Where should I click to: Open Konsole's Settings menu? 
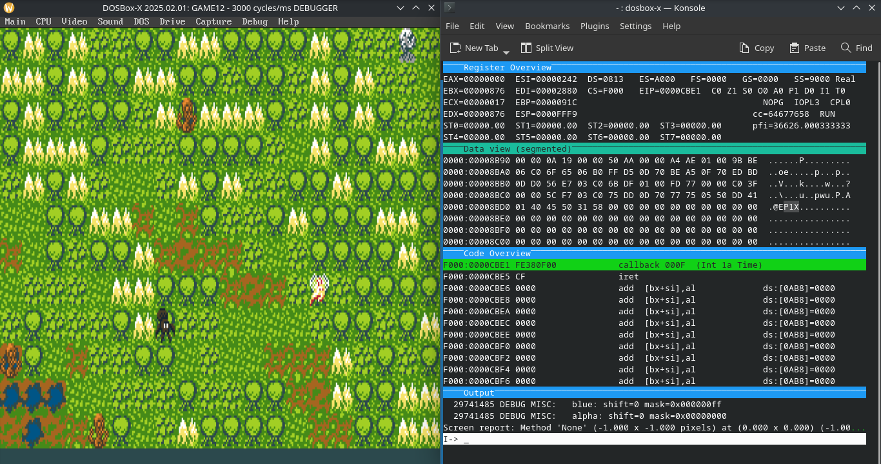coord(635,26)
